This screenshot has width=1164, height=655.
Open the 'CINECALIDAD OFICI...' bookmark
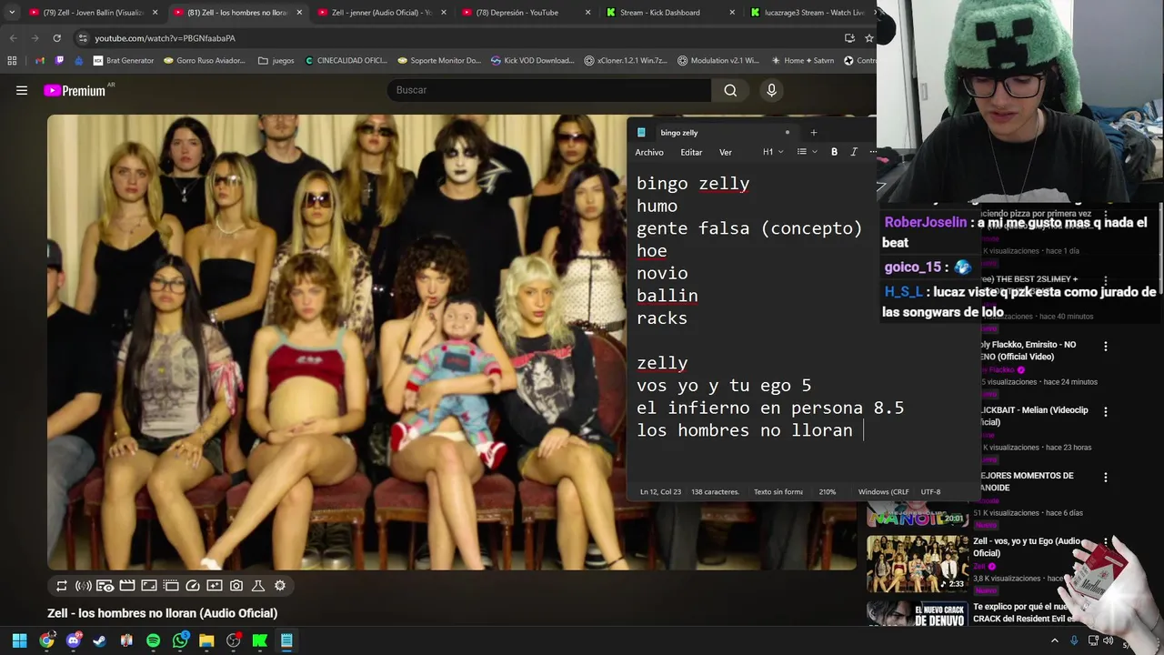(346, 61)
